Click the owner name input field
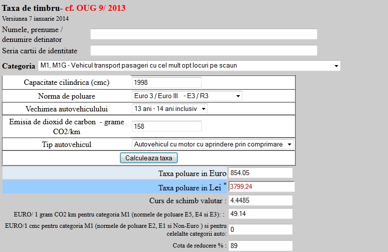Viewport: 388px width, 252px height. [203, 34]
